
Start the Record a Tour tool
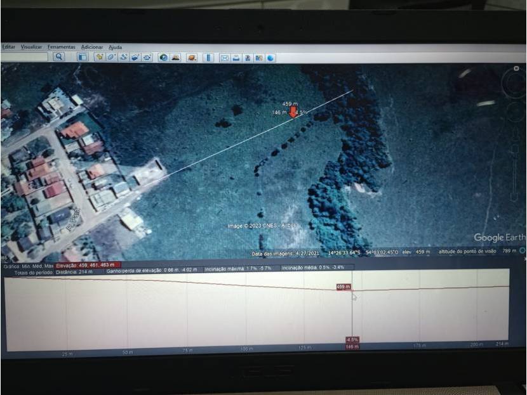147,58
